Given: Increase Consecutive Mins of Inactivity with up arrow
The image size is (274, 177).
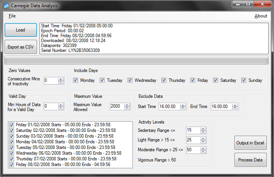Looking at the screenshot, I should pyautogui.click(x=61, y=79).
